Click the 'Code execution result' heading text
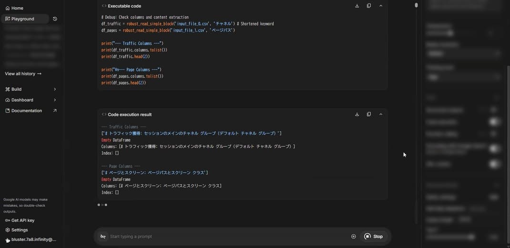Image resolution: width=510 pixels, height=248 pixels. [130, 114]
